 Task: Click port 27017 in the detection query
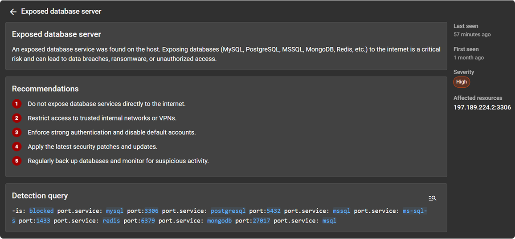pyautogui.click(x=261, y=221)
